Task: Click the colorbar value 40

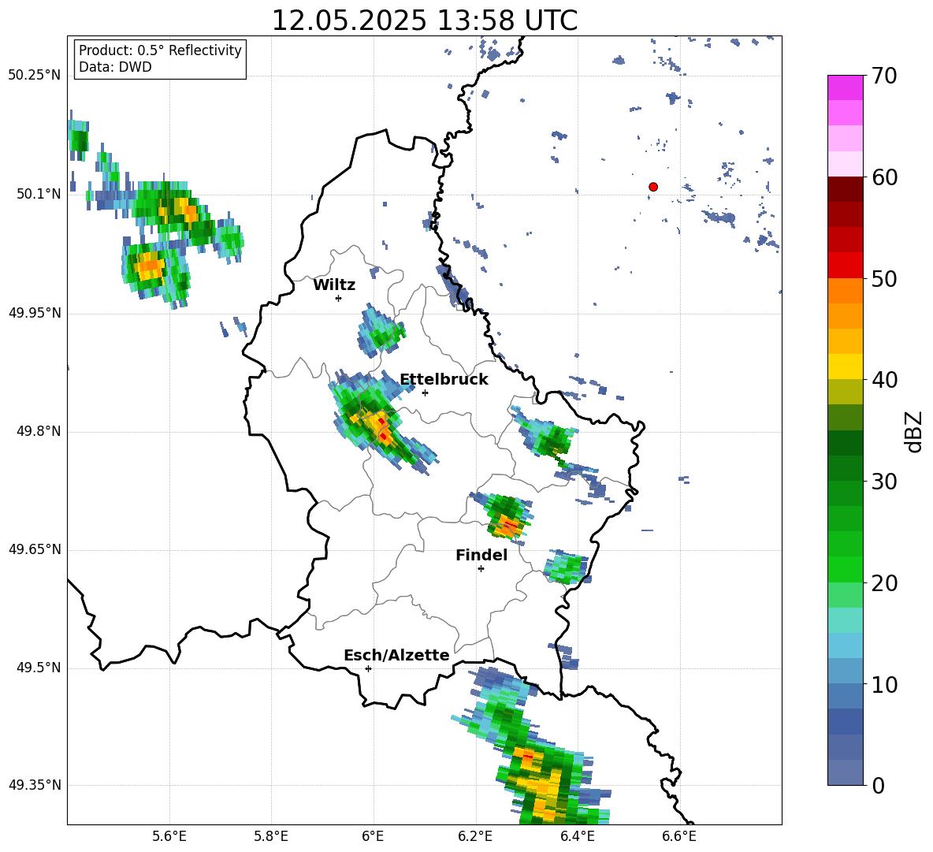Action: [885, 380]
